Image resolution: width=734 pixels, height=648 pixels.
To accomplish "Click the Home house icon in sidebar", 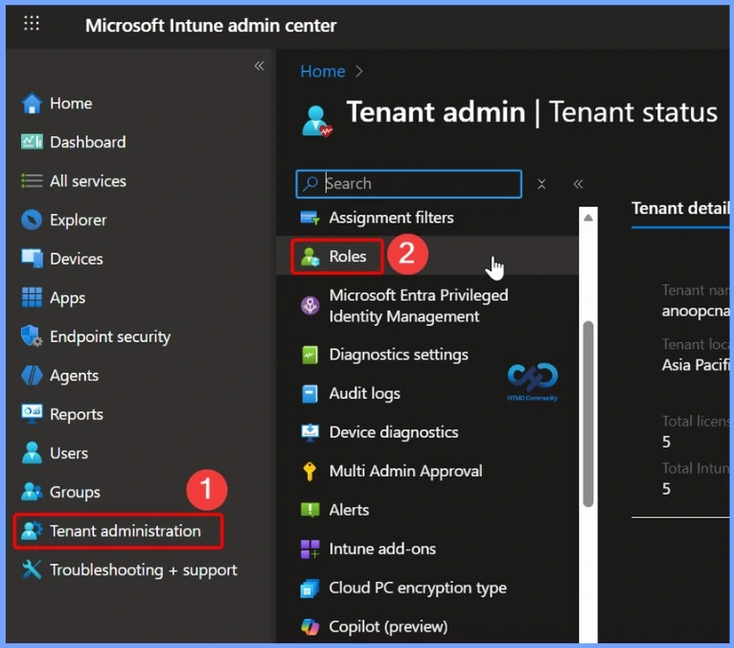I will [x=32, y=103].
